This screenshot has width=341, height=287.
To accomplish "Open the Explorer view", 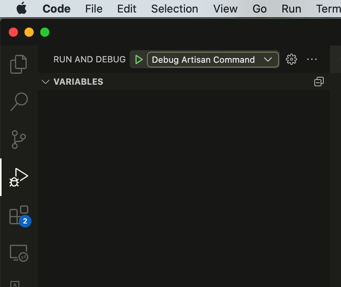I will tap(18, 64).
